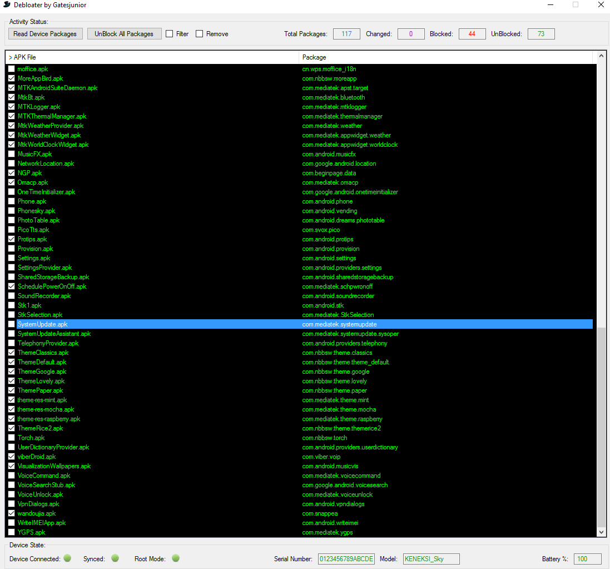This screenshot has width=610, height=569.
Task: Select the Settings.apk row text
Action: click(x=34, y=258)
